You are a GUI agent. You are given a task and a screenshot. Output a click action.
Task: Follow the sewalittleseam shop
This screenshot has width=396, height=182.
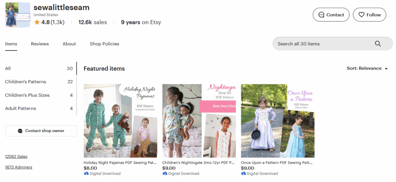coord(369,15)
